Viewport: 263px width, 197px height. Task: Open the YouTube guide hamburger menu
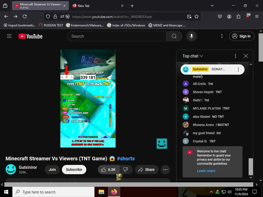[9, 36]
